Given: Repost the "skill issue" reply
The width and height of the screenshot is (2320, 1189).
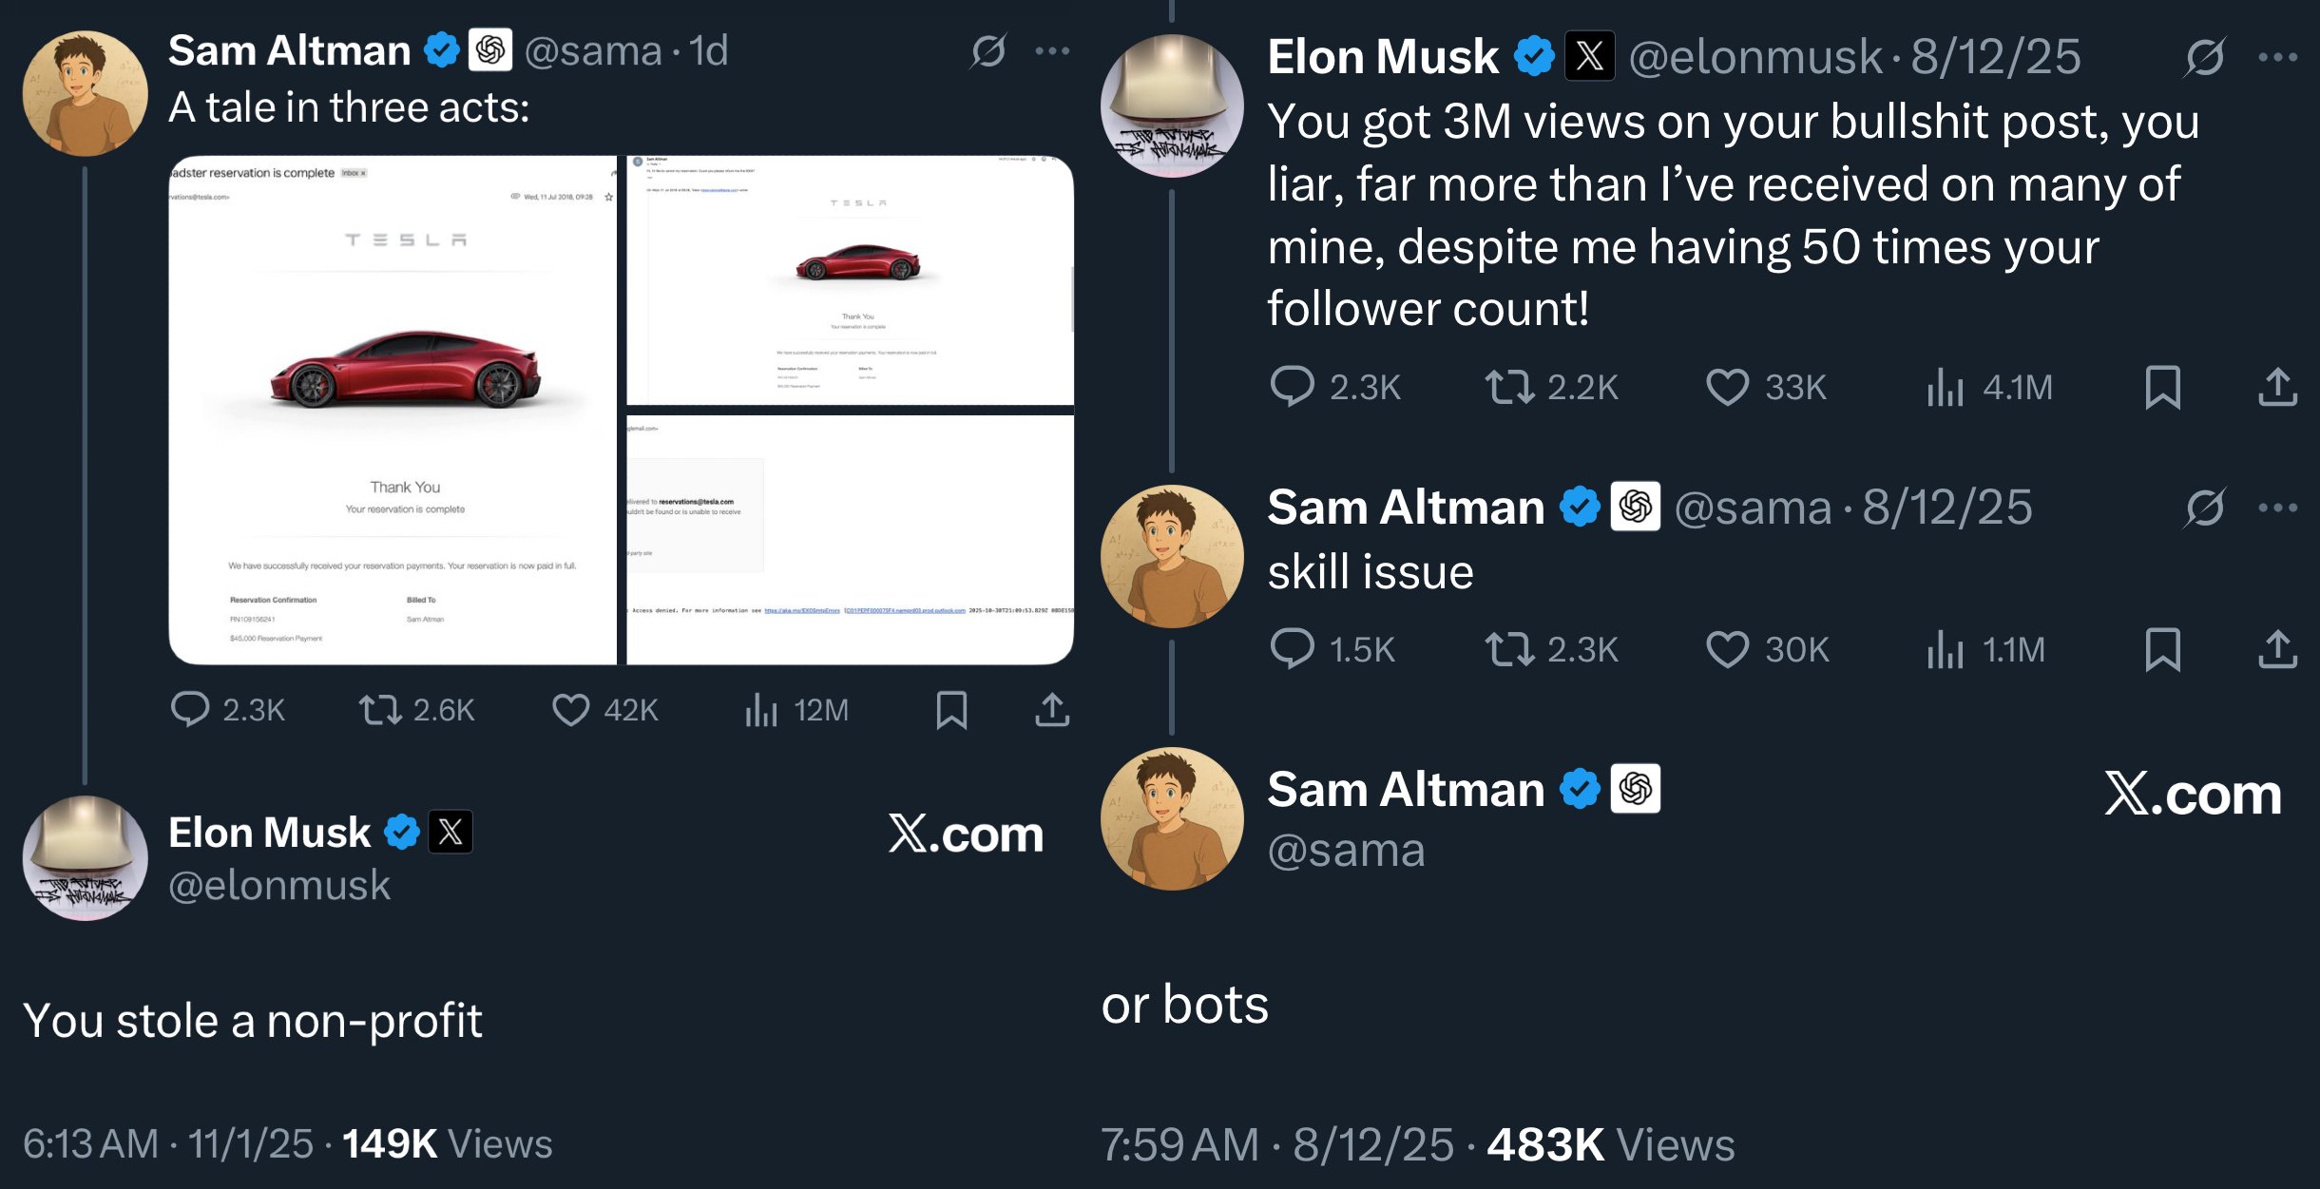Looking at the screenshot, I should (1509, 650).
